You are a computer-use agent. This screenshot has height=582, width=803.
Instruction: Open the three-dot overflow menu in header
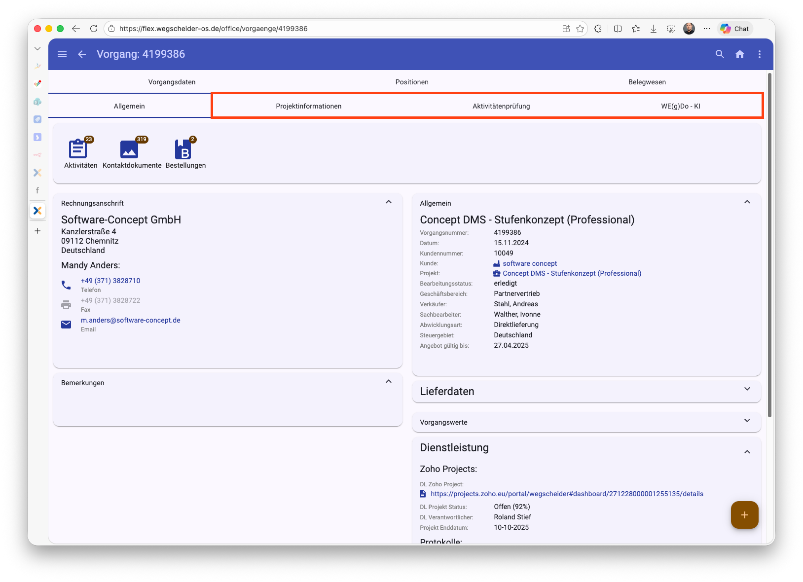pos(759,54)
